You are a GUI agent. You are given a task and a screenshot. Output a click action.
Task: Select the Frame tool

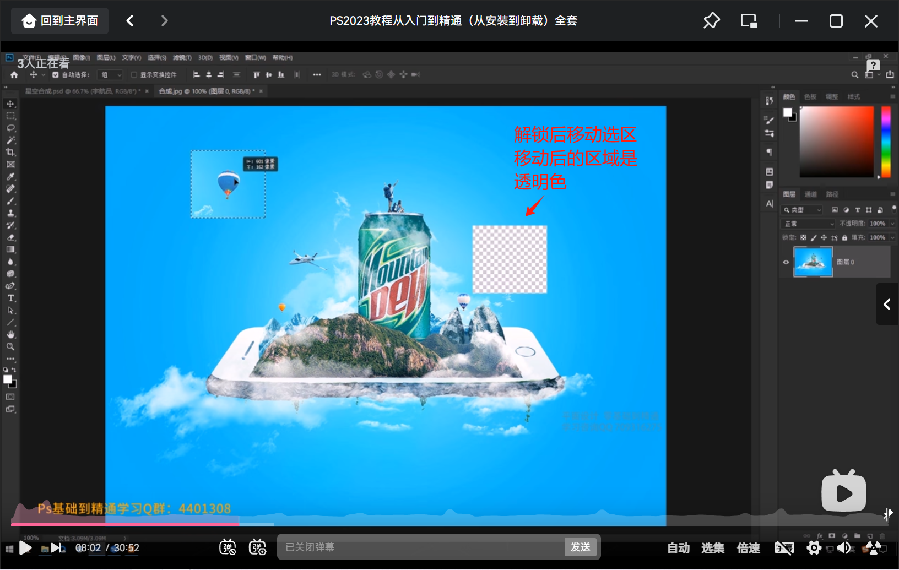[10, 165]
